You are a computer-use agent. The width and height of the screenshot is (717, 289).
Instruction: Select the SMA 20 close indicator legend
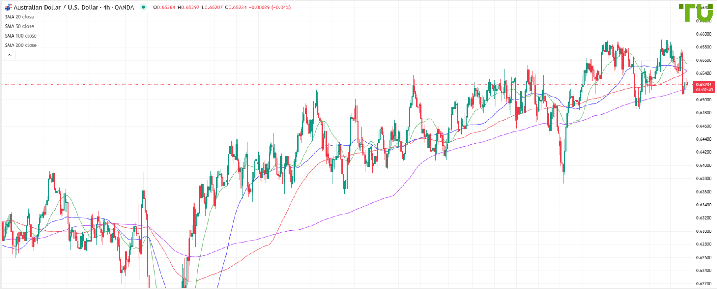pyautogui.click(x=19, y=17)
